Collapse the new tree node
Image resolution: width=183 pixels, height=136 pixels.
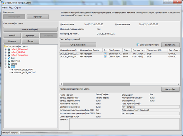point(6,67)
